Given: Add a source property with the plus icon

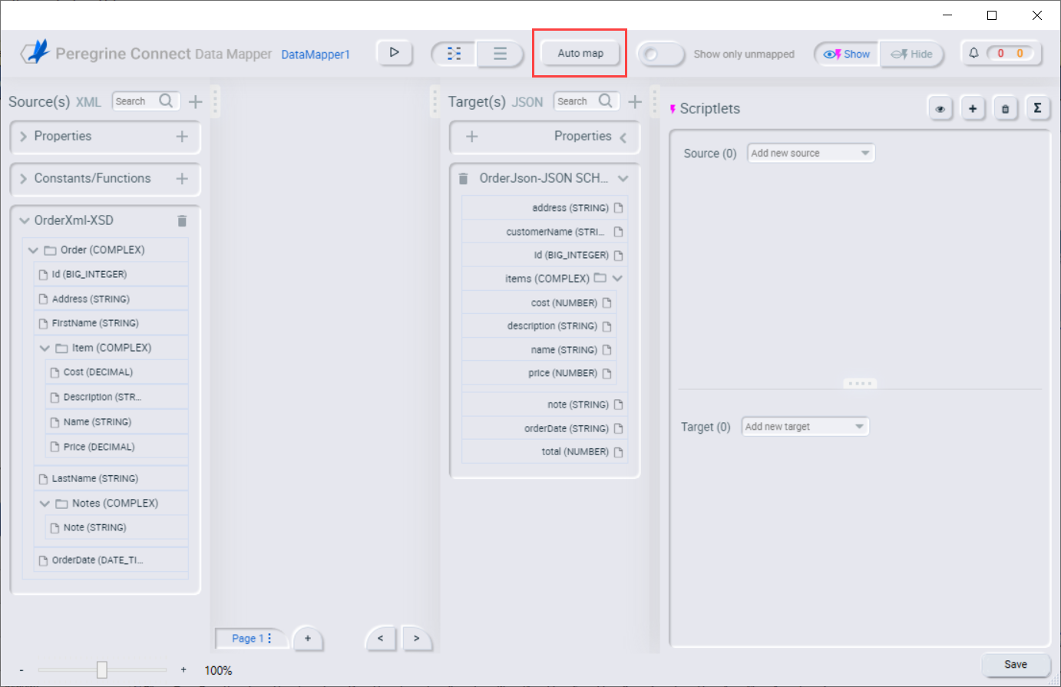Looking at the screenshot, I should click(182, 136).
